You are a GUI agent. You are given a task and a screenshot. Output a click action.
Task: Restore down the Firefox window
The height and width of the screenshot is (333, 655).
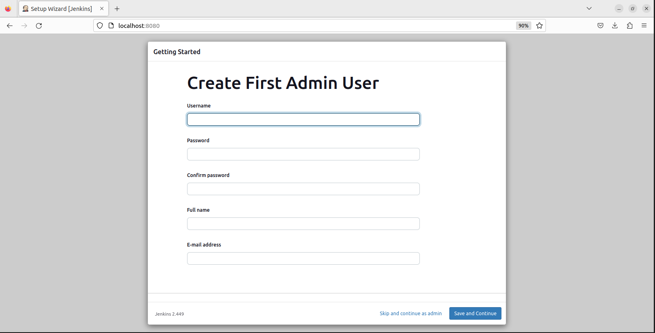point(633,8)
